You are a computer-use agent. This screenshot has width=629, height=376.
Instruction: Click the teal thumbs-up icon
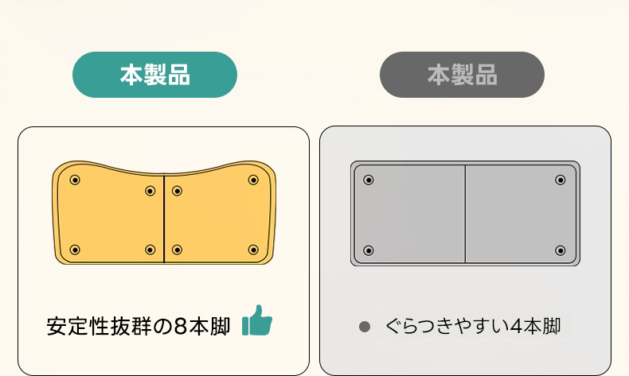coord(257,320)
